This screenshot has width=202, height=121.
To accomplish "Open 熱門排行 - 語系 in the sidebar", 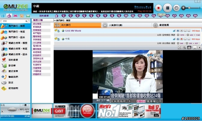I will point(15,37).
